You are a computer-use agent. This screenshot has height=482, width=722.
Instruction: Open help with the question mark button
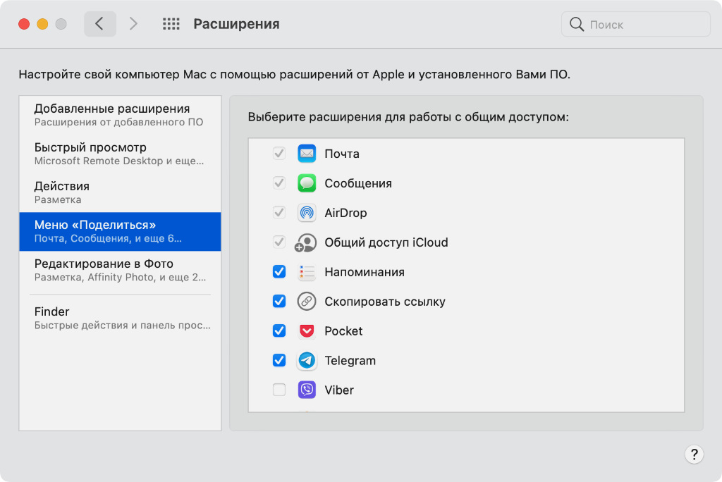click(694, 454)
